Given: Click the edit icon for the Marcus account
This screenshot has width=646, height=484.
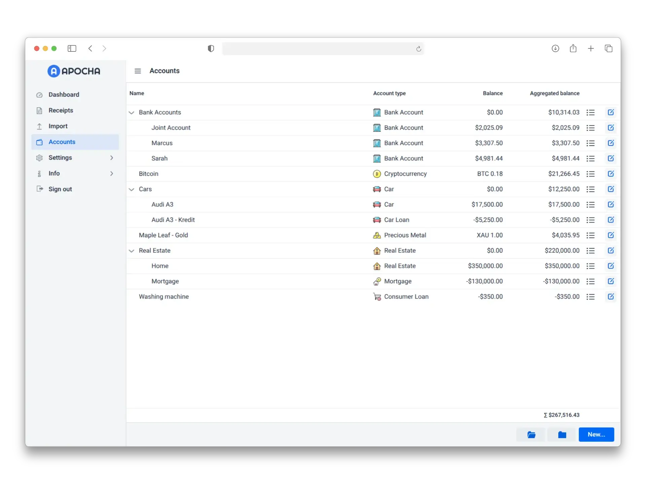Looking at the screenshot, I should [611, 143].
